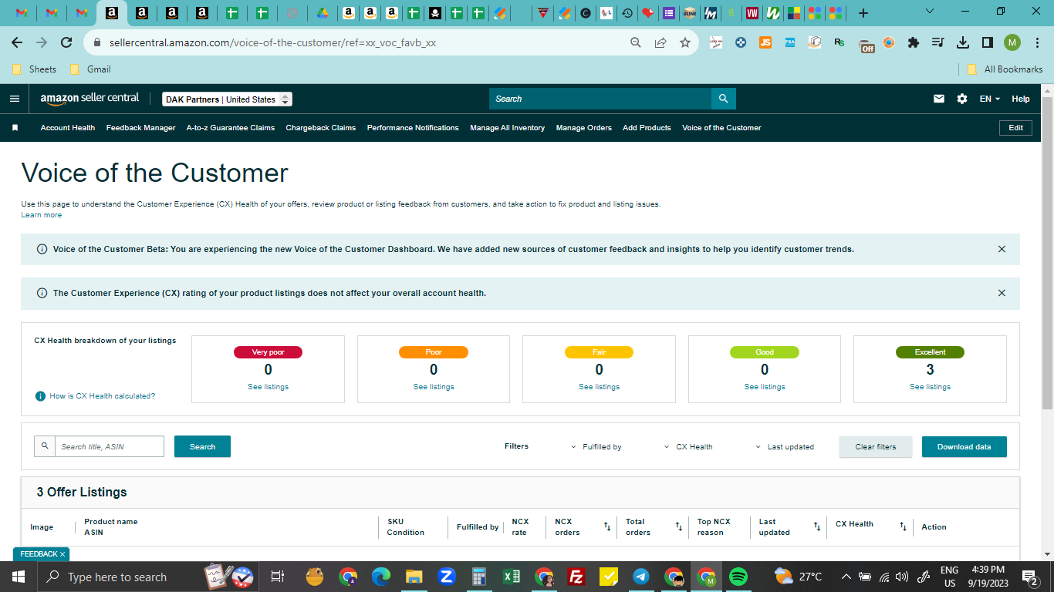Open the Chrome three-dot menu
The width and height of the screenshot is (1054, 592).
tap(1036, 42)
